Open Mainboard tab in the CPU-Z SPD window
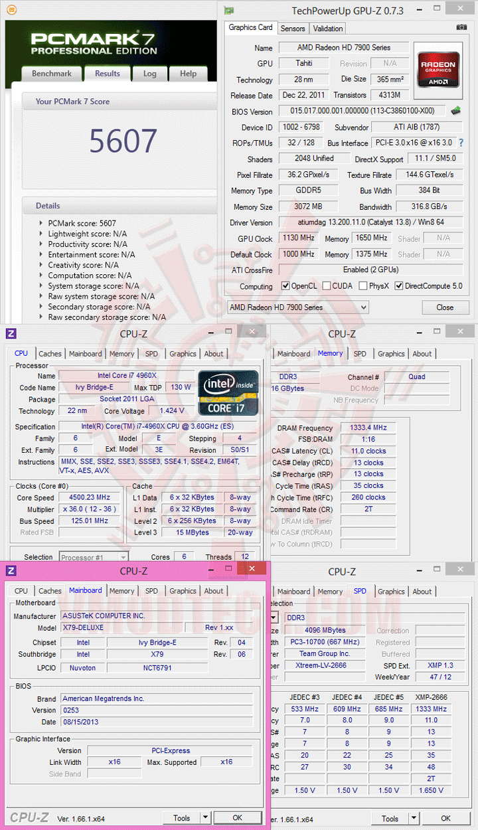478x830 pixels. coord(293,592)
